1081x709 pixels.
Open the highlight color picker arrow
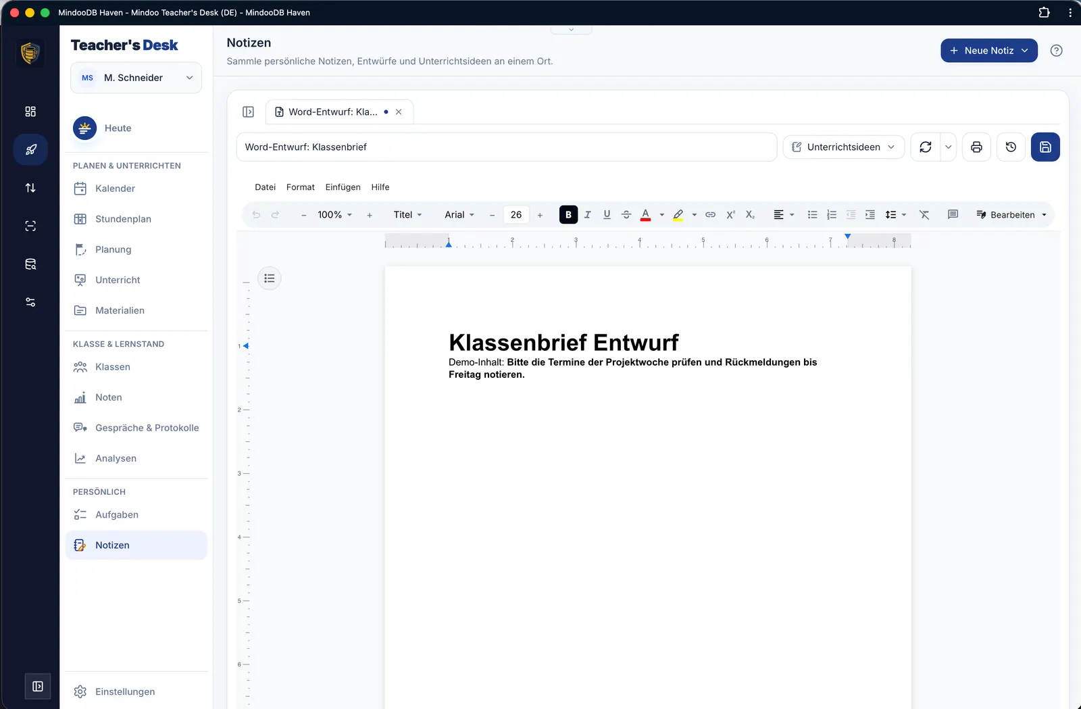pos(695,215)
